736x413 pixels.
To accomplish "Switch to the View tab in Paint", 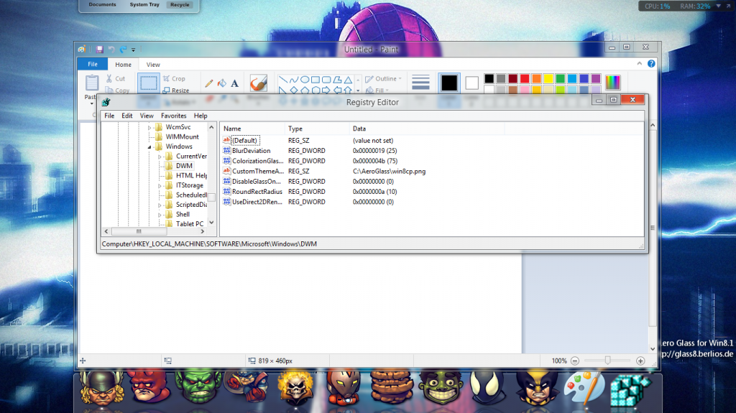I will 153,65.
